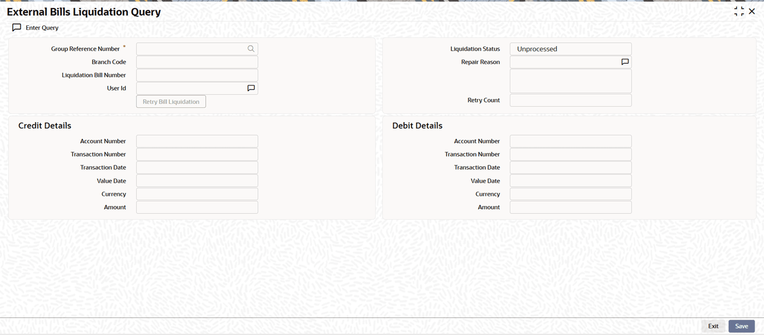
Task: Click the Group Reference Number label
Action: [x=86, y=49]
